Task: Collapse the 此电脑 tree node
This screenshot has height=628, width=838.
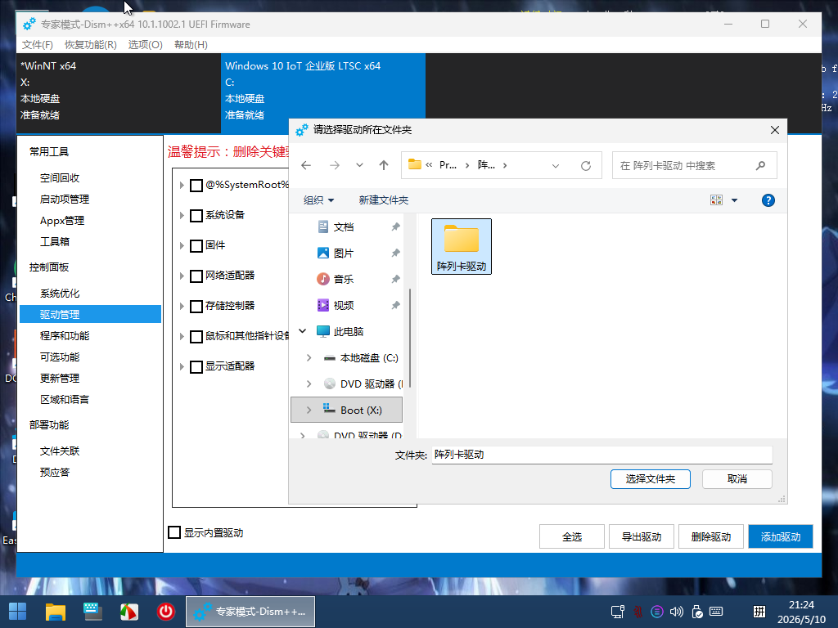Action: (303, 331)
